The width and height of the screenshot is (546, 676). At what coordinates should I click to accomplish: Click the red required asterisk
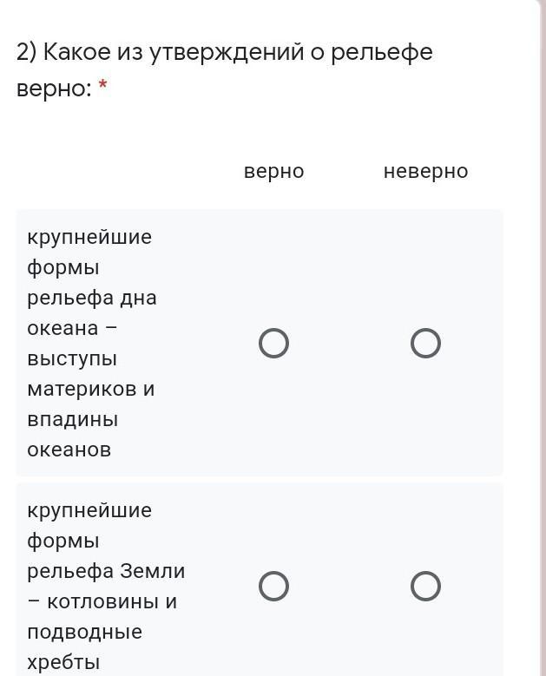pos(102,87)
